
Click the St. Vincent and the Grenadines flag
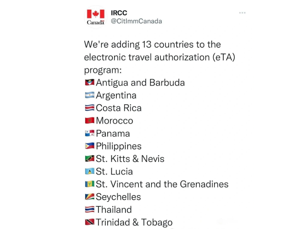click(x=90, y=184)
